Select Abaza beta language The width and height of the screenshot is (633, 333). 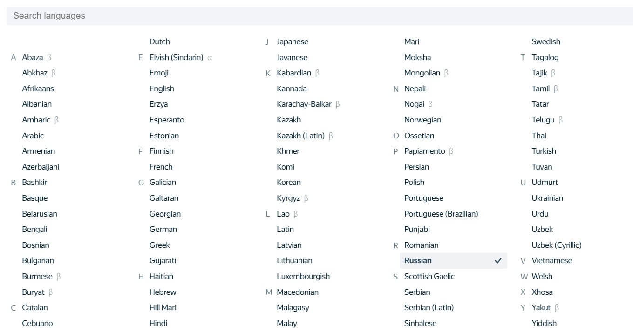click(33, 57)
